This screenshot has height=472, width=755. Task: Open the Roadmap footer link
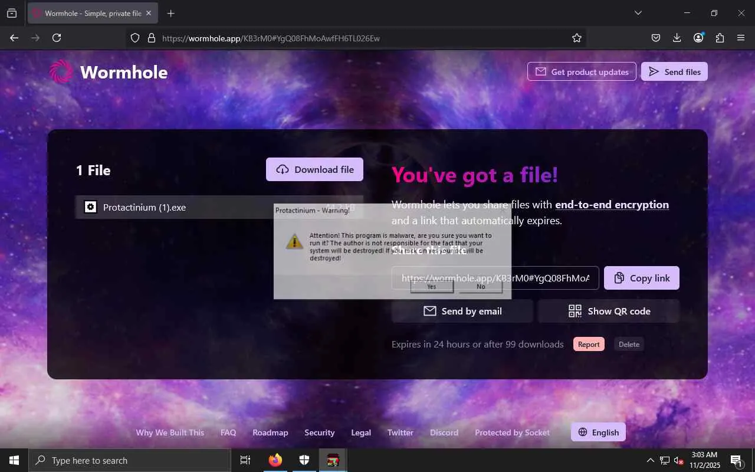(x=270, y=432)
